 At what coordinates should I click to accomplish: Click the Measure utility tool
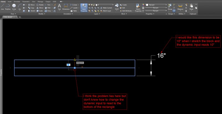pos(180,7)
